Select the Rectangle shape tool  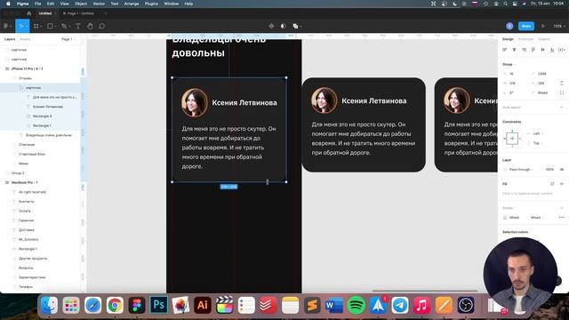pos(50,26)
